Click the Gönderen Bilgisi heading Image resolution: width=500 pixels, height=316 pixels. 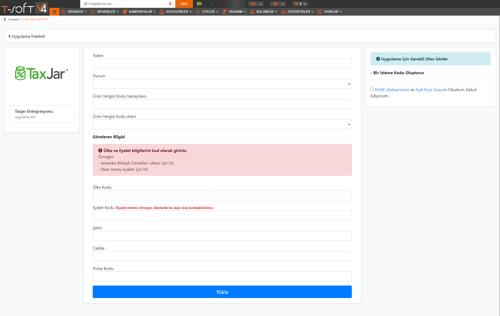point(109,137)
